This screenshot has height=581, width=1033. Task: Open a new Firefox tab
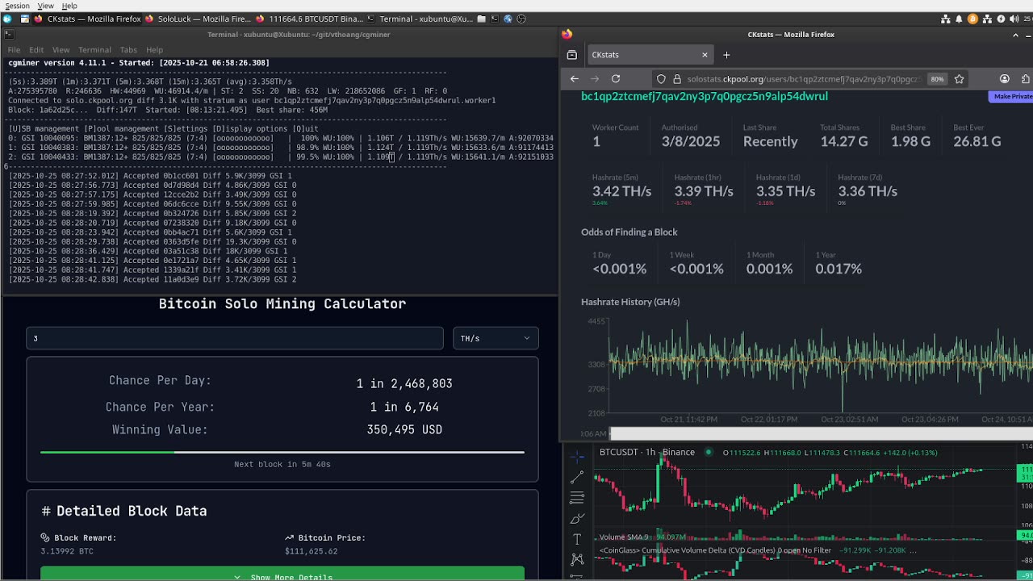click(726, 55)
